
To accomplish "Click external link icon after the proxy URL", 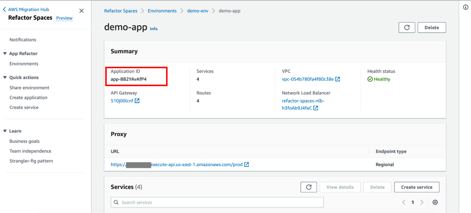I will [x=247, y=165].
